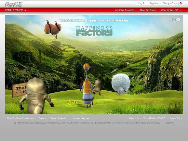Open Nutrition Information footer link

coord(82,118)
